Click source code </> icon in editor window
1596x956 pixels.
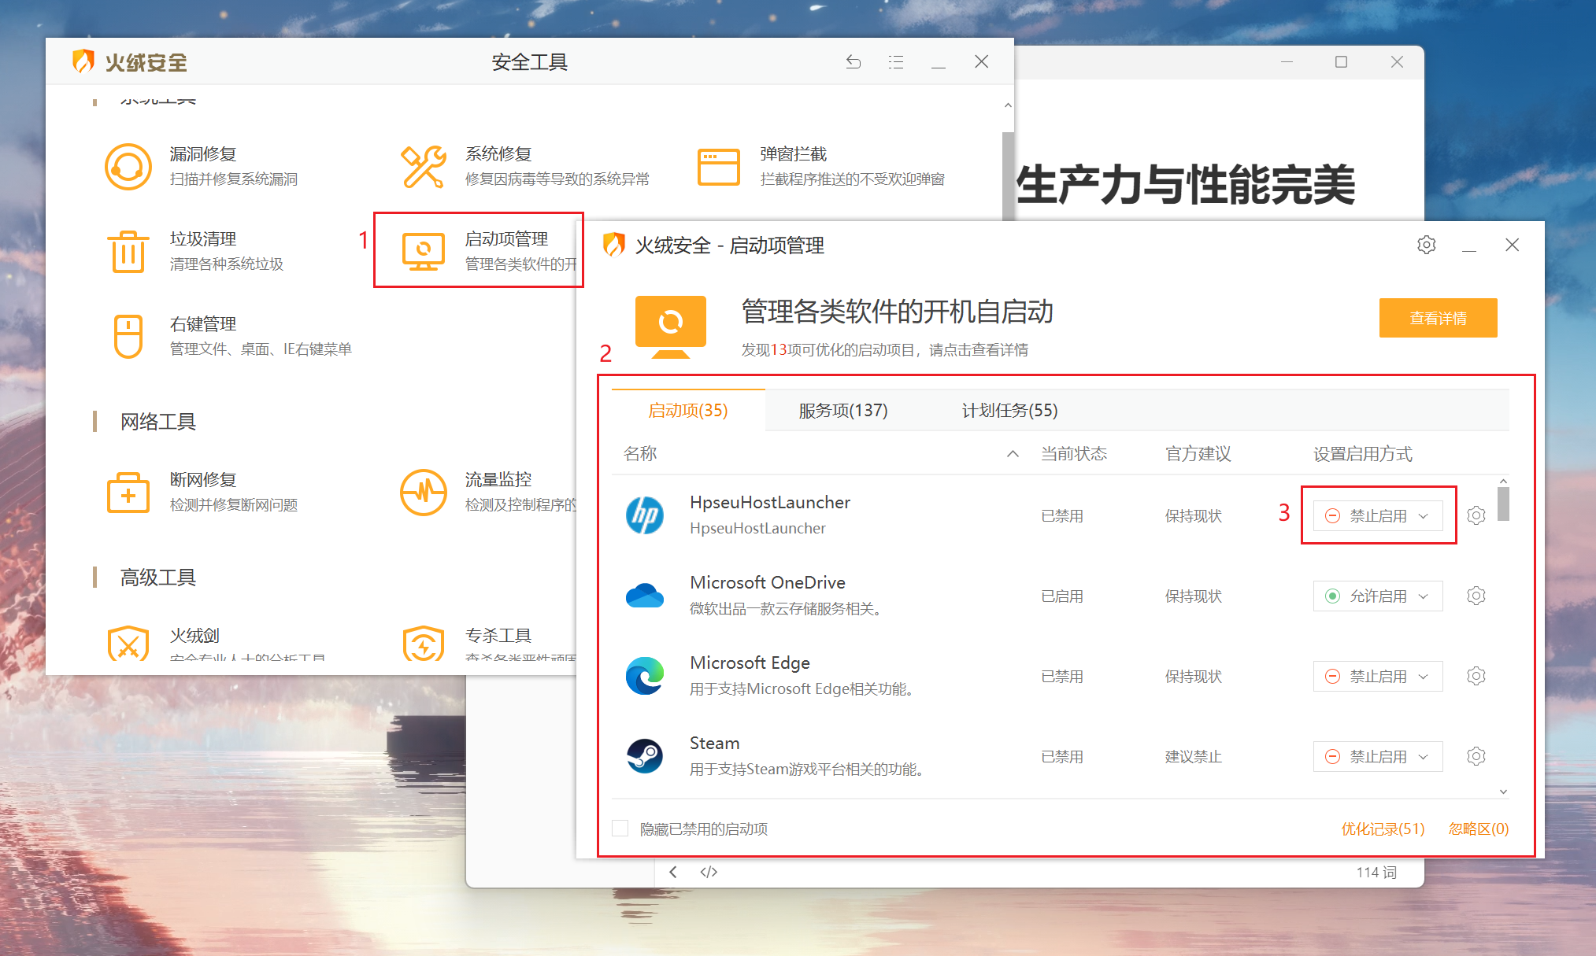tap(709, 872)
